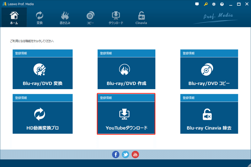The width and height of the screenshot is (251, 167).
Task: Go to the コピー copy tab
Action: [x=90, y=18]
